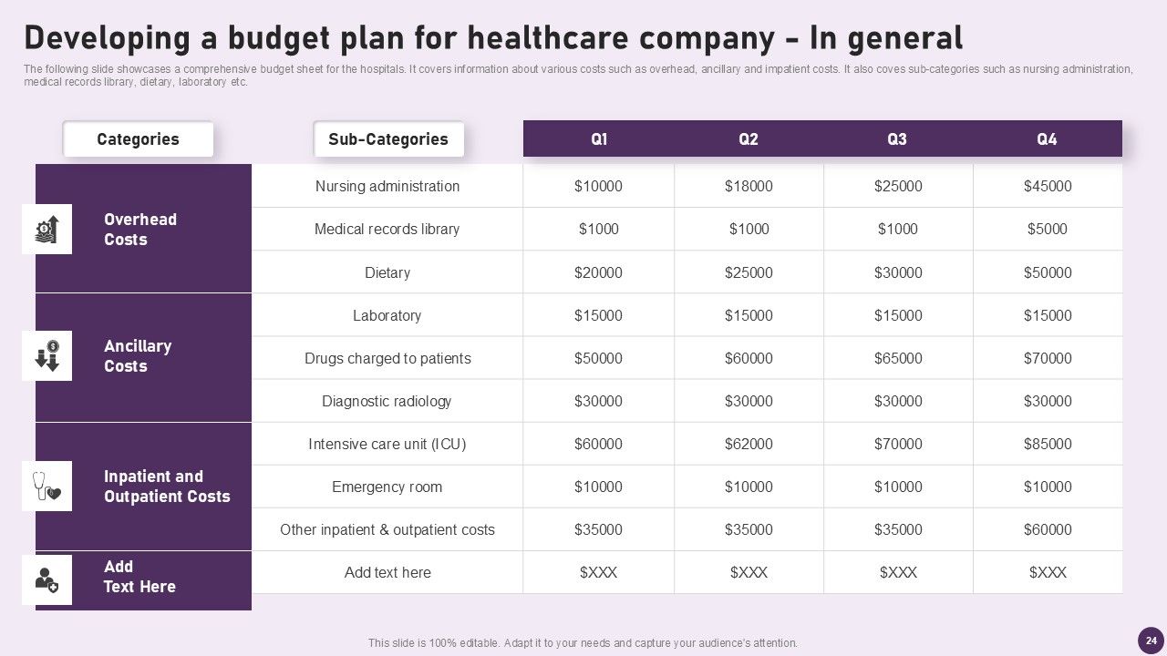Click the Q4 column header
Screen dimensions: 1167x656
tap(1047, 139)
